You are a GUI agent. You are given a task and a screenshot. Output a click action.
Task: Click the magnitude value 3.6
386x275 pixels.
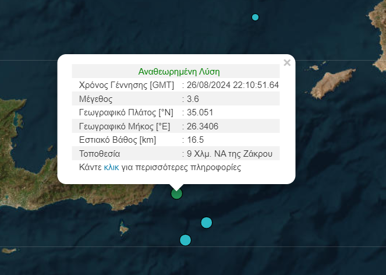click(193, 99)
